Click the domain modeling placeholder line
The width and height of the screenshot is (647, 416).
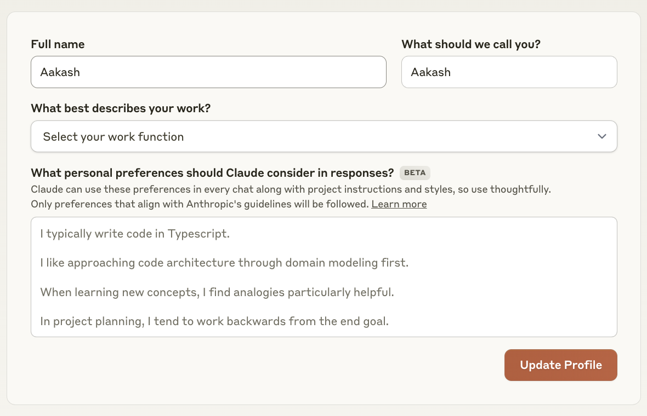click(x=224, y=263)
